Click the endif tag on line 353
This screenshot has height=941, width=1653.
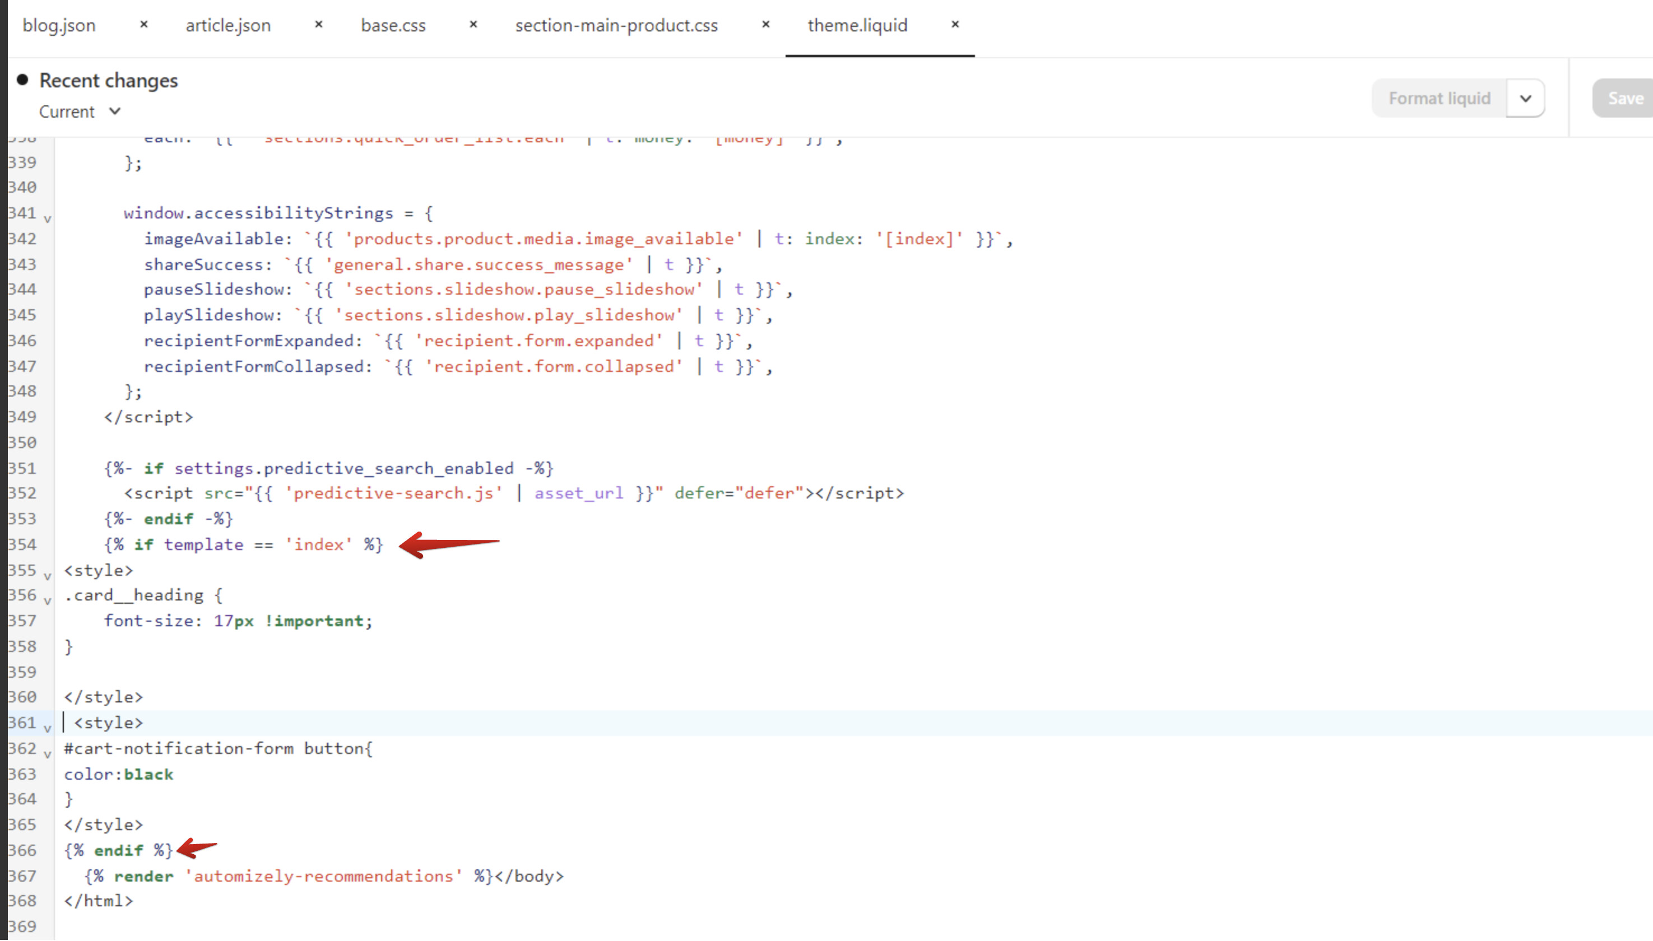168,518
